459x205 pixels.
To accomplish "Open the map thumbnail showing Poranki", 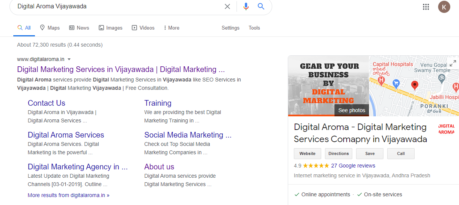I will coord(414,86).
